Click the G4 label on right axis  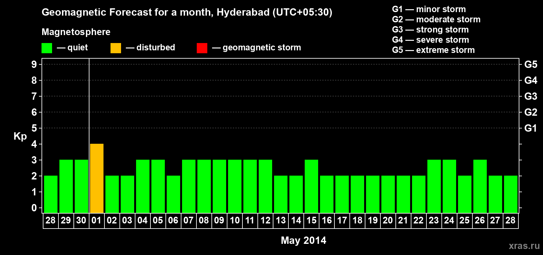click(531, 80)
